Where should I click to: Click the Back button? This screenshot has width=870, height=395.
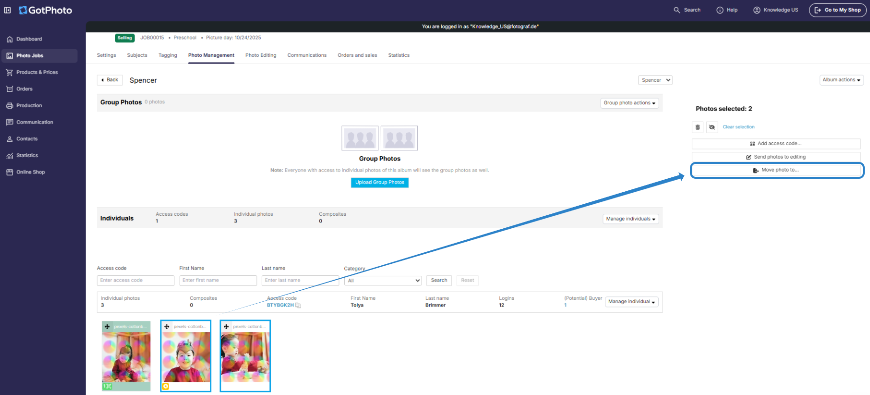point(110,80)
